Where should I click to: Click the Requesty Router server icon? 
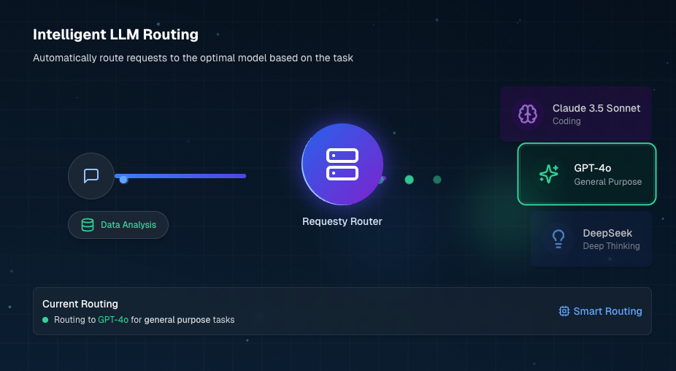click(342, 164)
